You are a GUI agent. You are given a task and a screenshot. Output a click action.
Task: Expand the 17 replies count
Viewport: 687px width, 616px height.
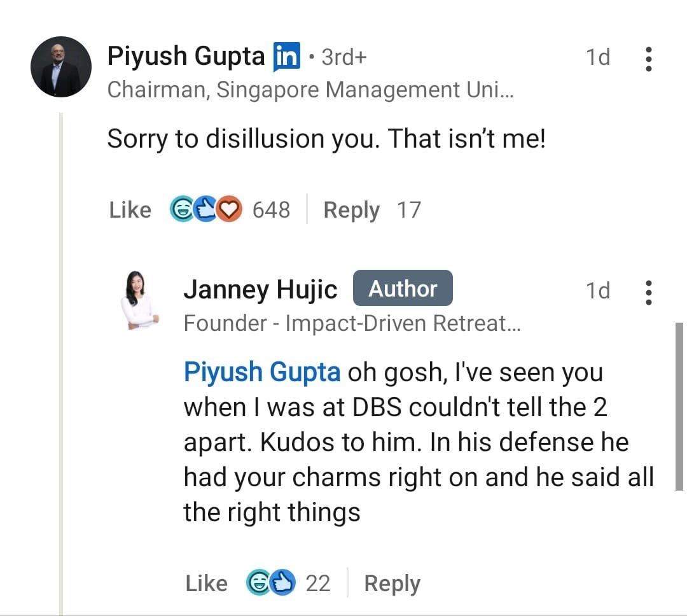pos(409,210)
